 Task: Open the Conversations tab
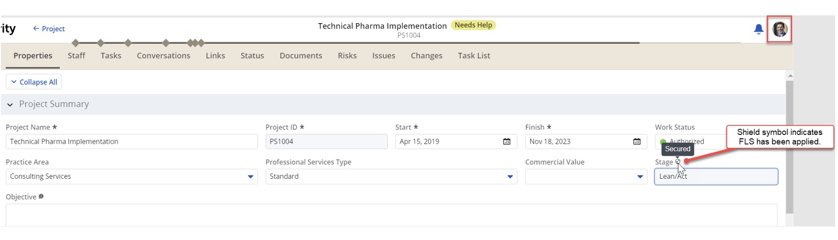tap(163, 56)
